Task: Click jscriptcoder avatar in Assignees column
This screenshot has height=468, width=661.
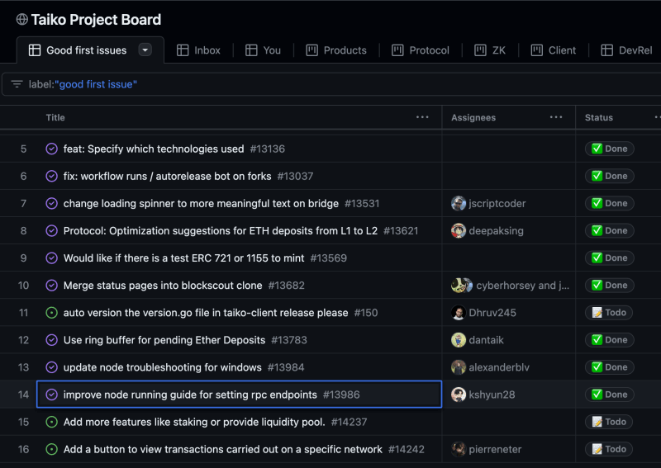Action: (459, 203)
